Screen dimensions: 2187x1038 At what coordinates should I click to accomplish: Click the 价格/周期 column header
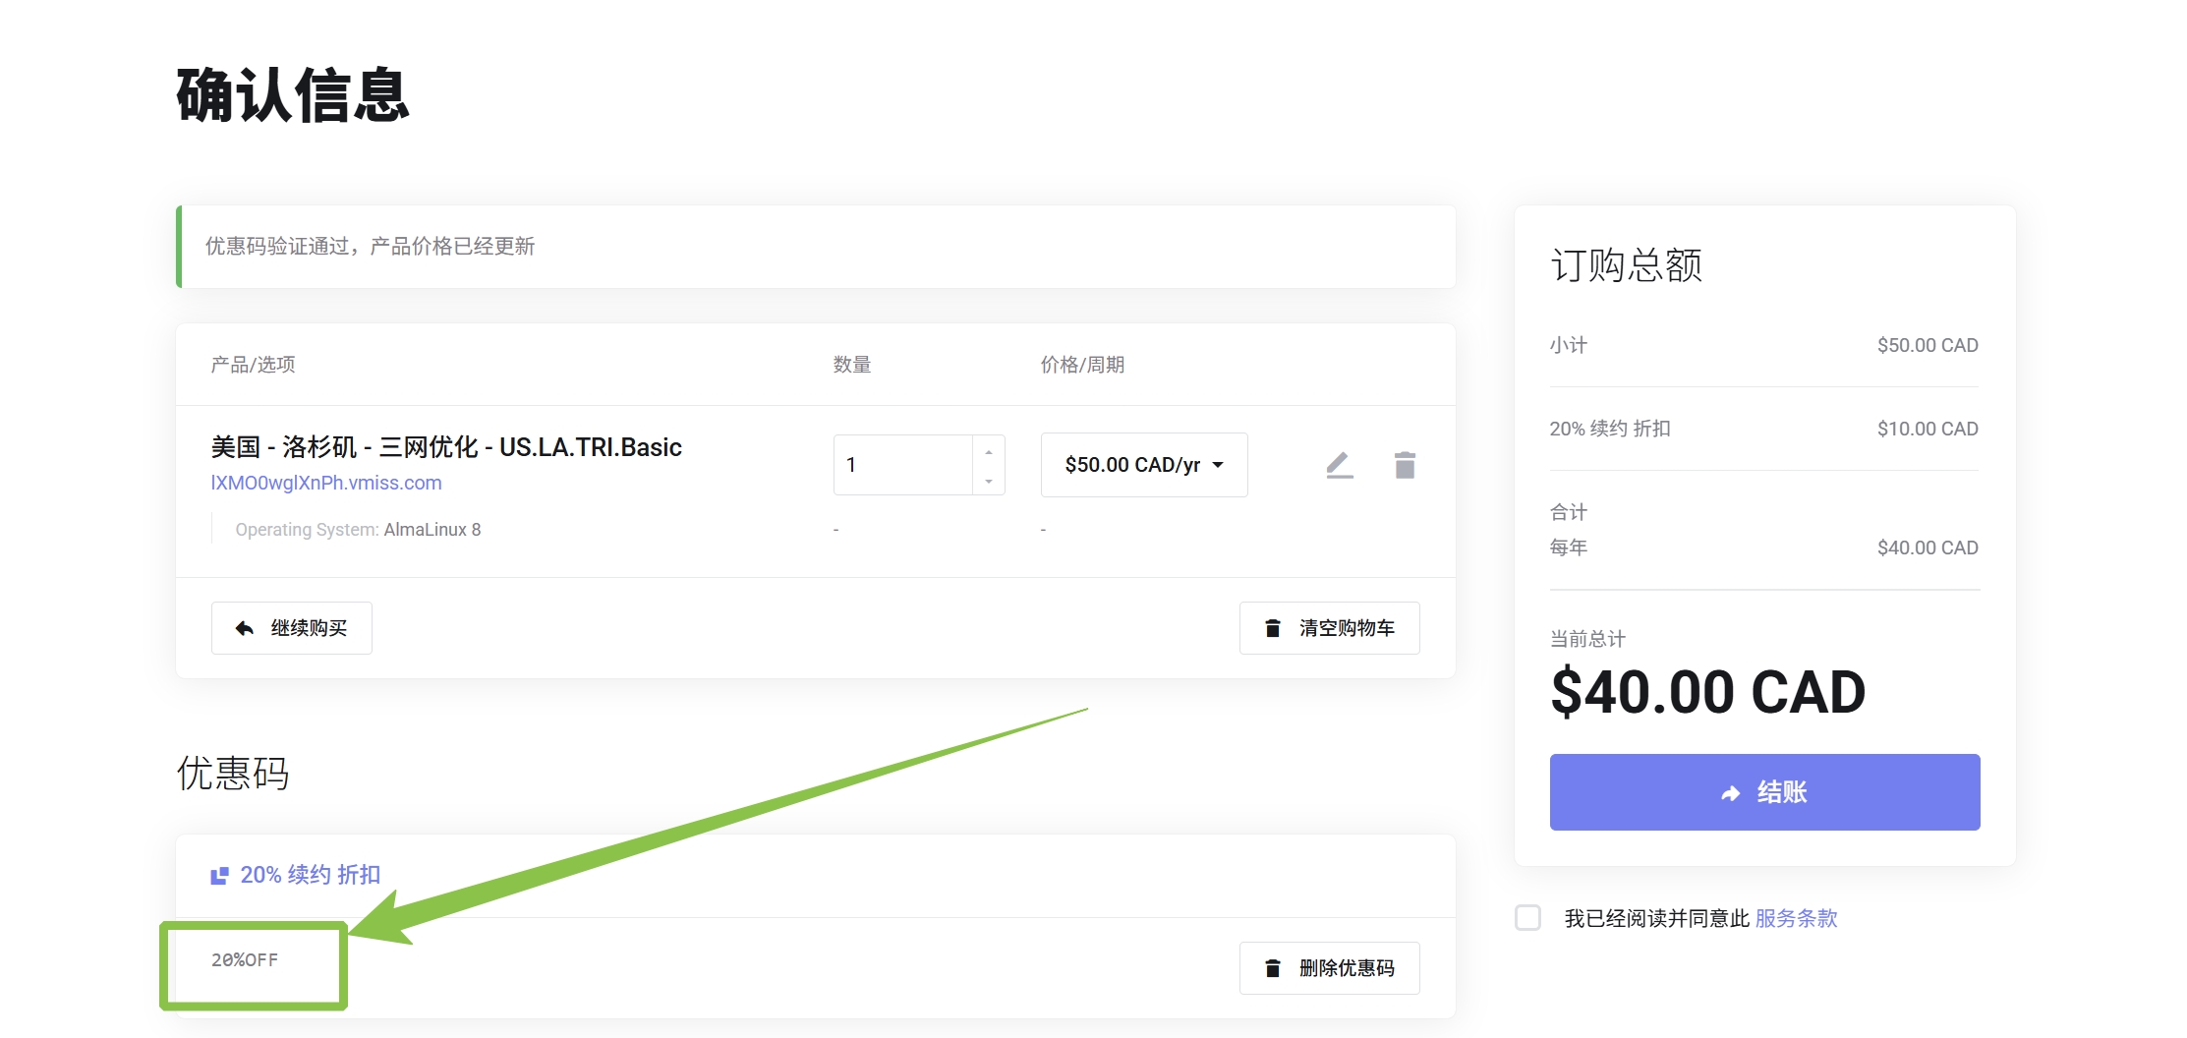(1082, 365)
